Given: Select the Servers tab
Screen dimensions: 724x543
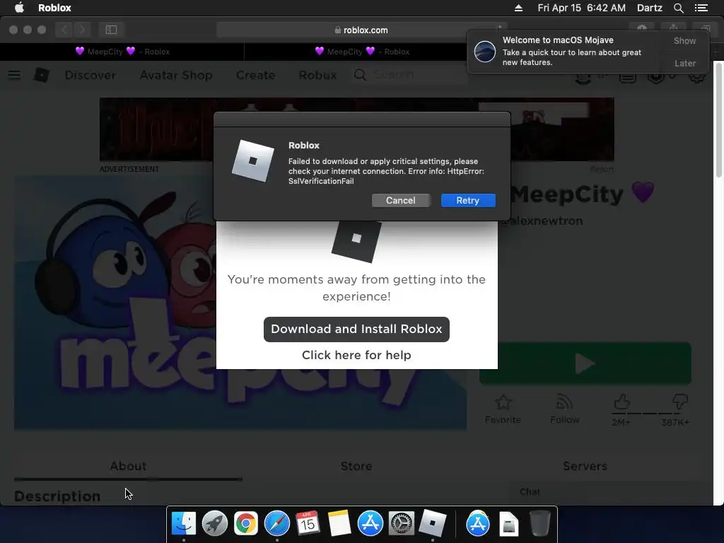Looking at the screenshot, I should coord(585,467).
